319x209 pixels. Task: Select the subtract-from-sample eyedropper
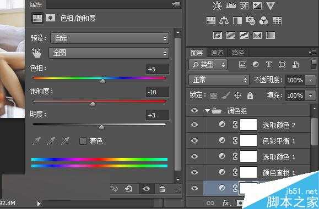66,141
